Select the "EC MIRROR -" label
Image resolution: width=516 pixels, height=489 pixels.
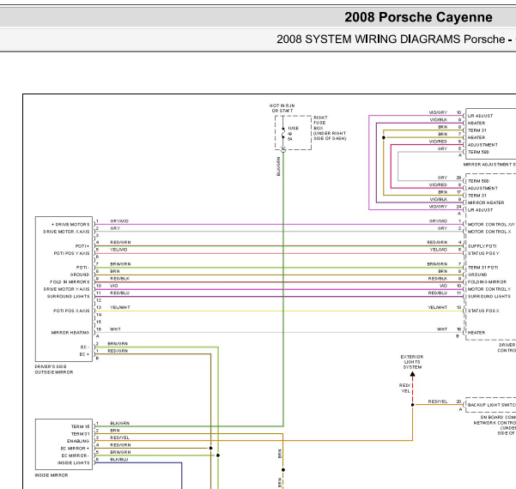[76, 456]
